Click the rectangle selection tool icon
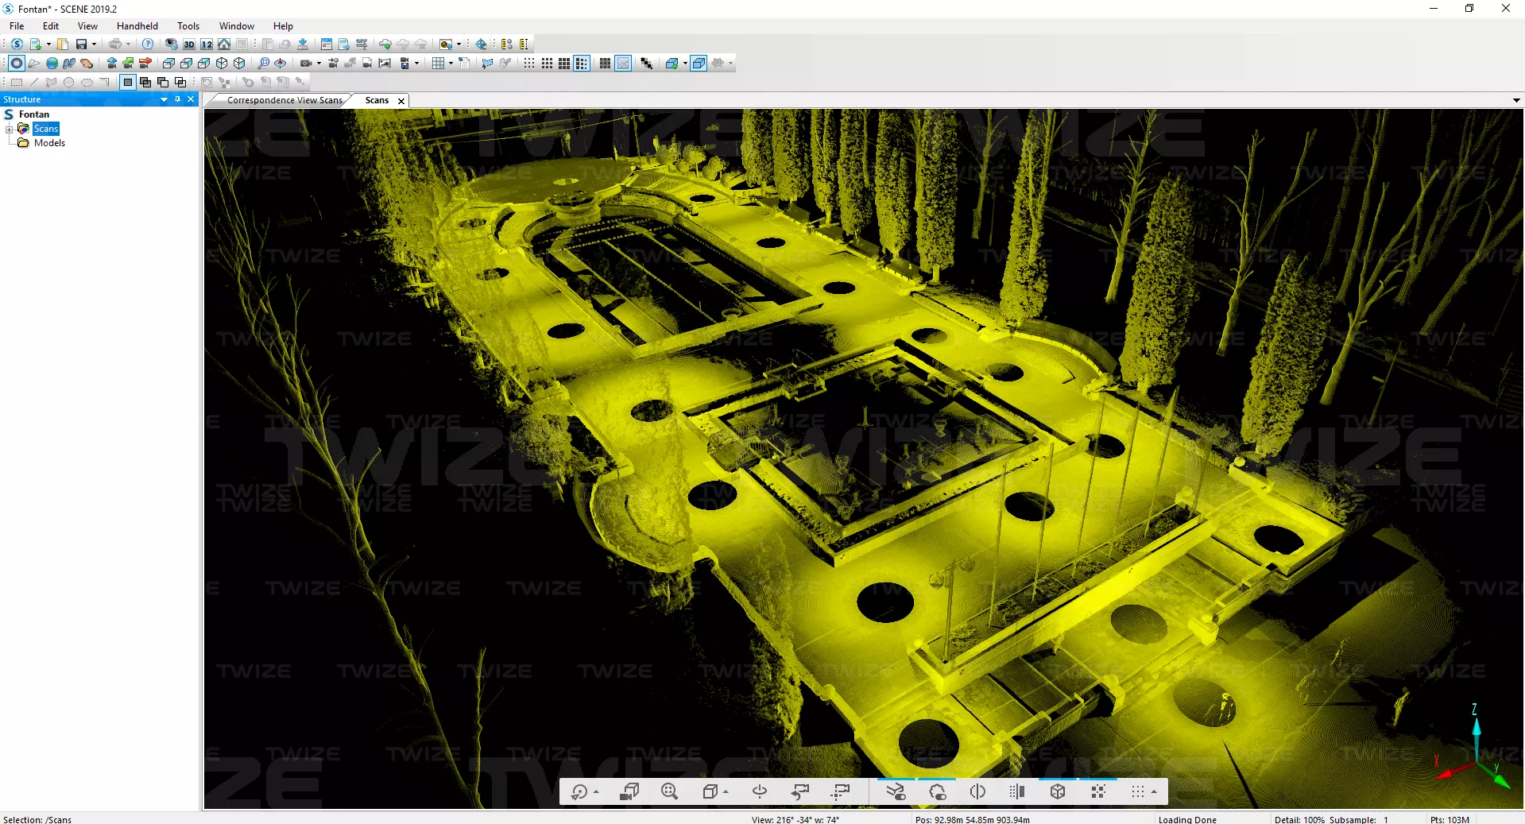This screenshot has height=824, width=1525. [x=17, y=82]
